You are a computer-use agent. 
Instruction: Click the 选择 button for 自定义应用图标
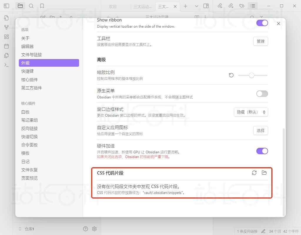click(260, 130)
